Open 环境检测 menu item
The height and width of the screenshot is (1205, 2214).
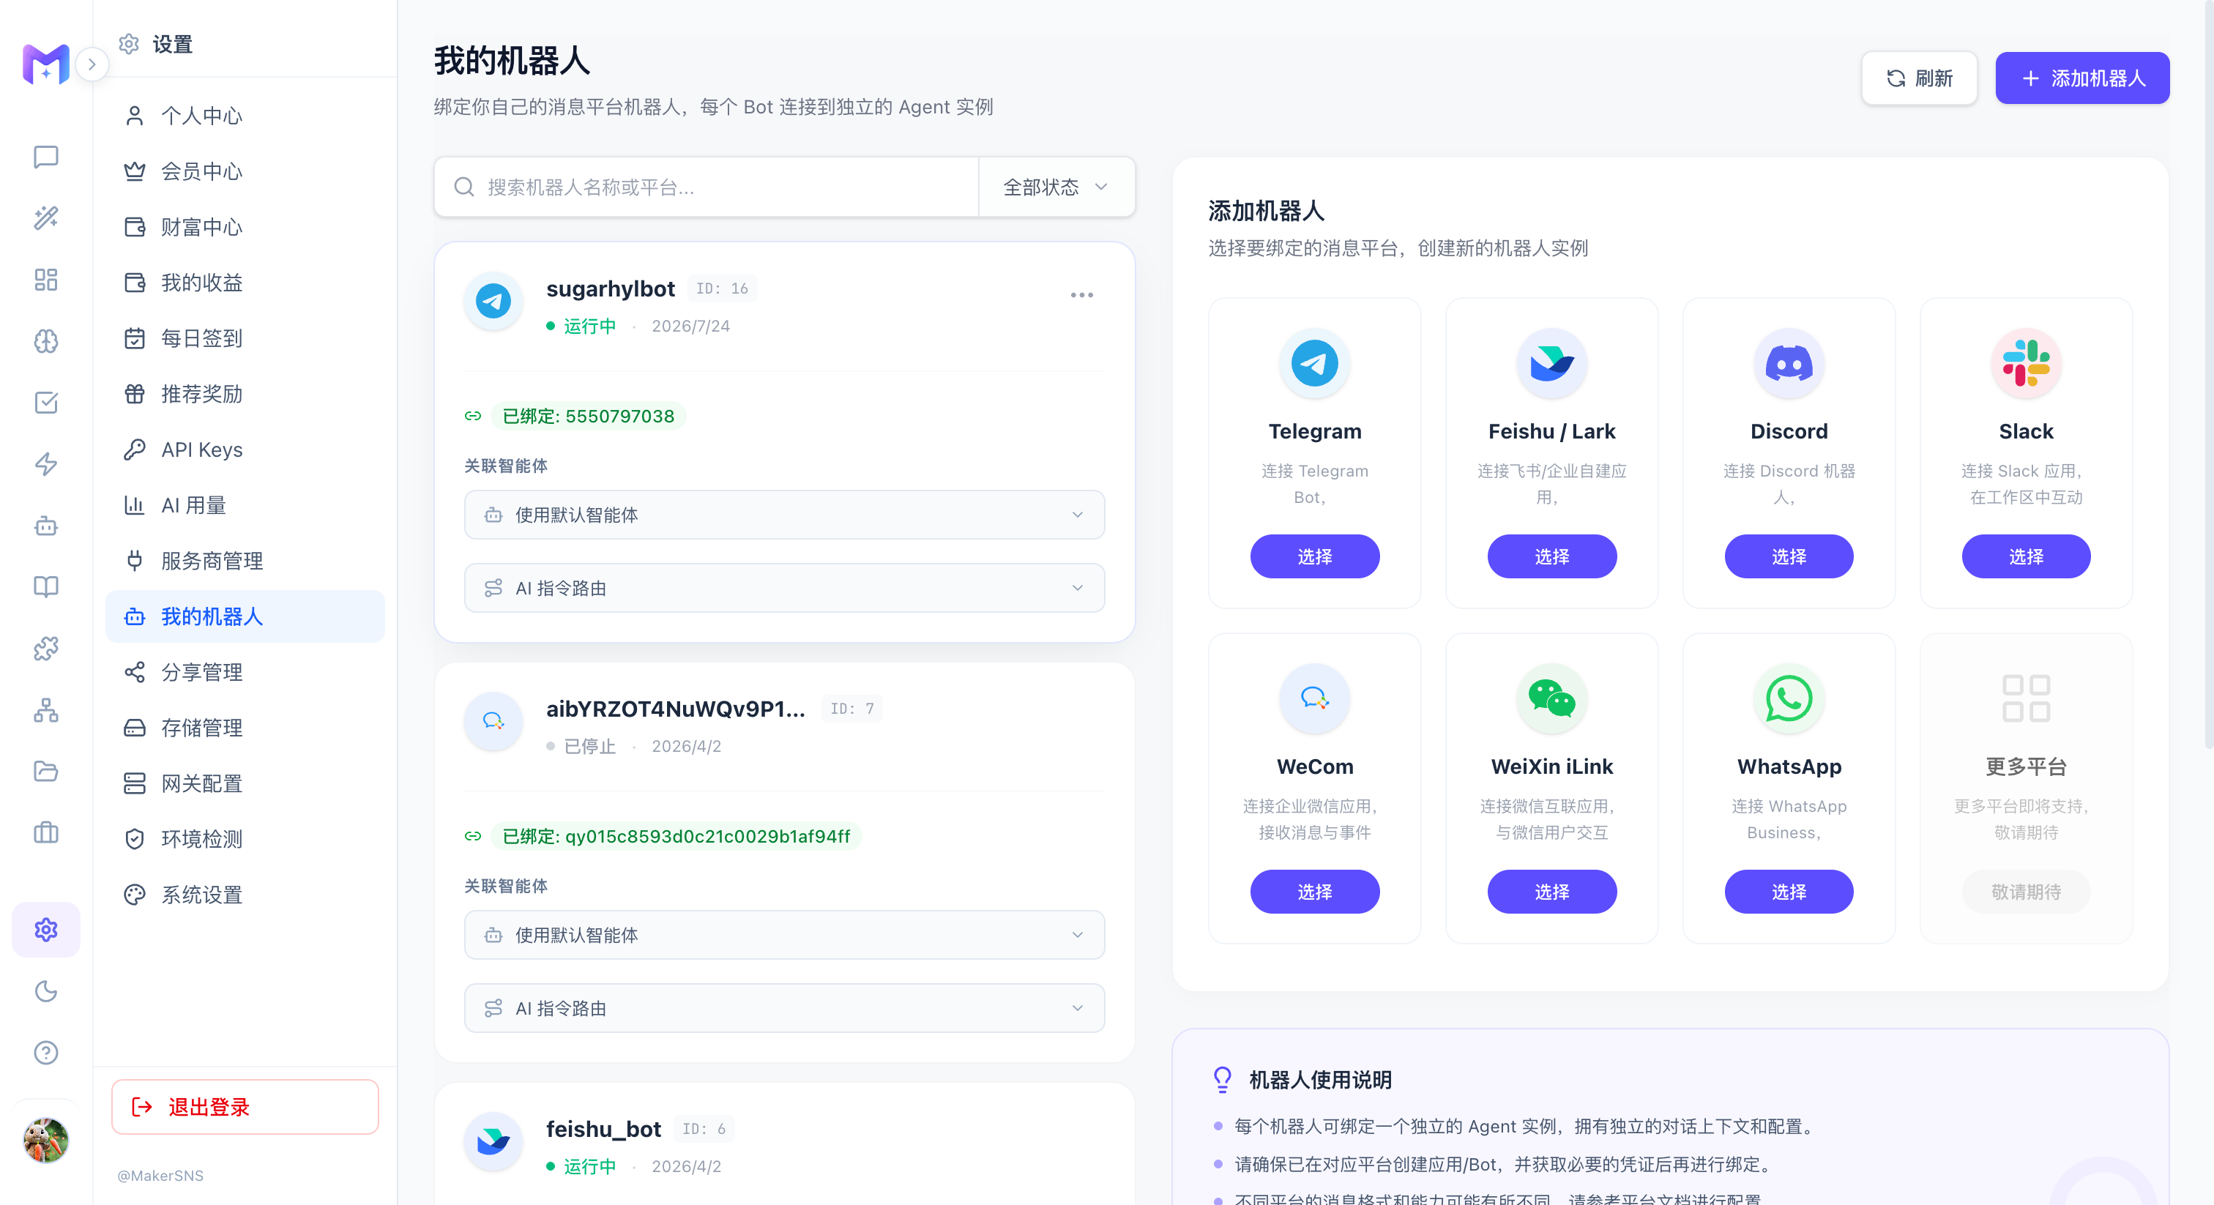point(245,839)
